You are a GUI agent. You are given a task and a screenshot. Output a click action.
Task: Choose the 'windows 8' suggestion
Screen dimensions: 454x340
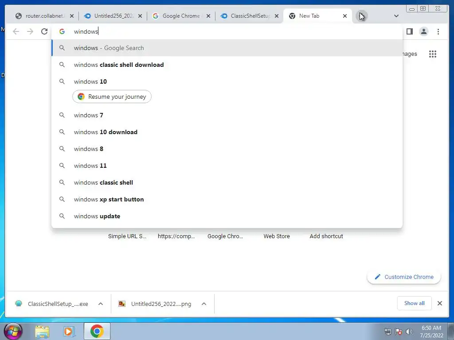pyautogui.click(x=227, y=149)
